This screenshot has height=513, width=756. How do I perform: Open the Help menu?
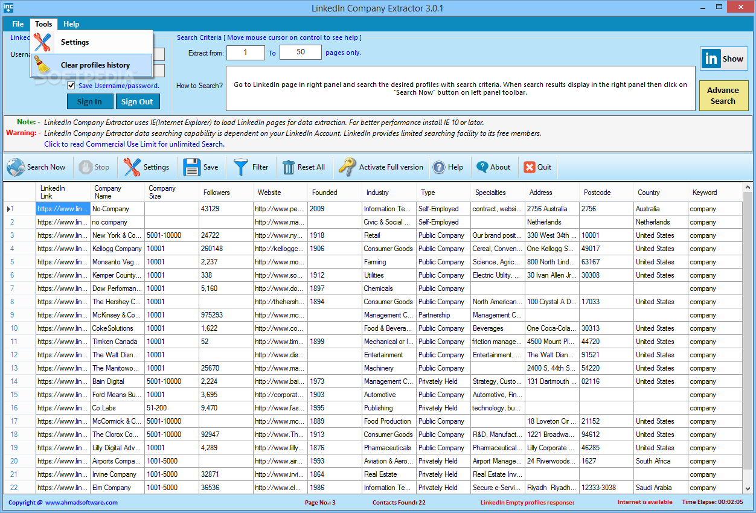point(71,24)
